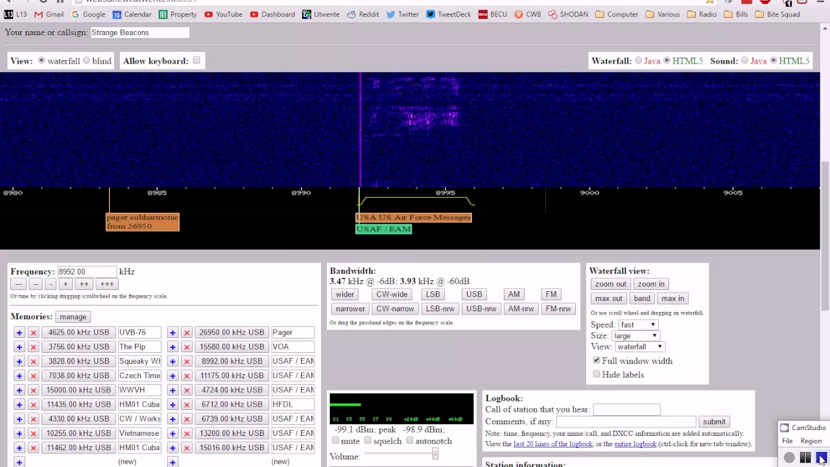Add new memory in left column with plus
830x467 pixels.
(x=19, y=462)
